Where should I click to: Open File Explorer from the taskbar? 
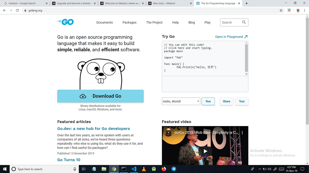pyautogui.click(x=104, y=169)
